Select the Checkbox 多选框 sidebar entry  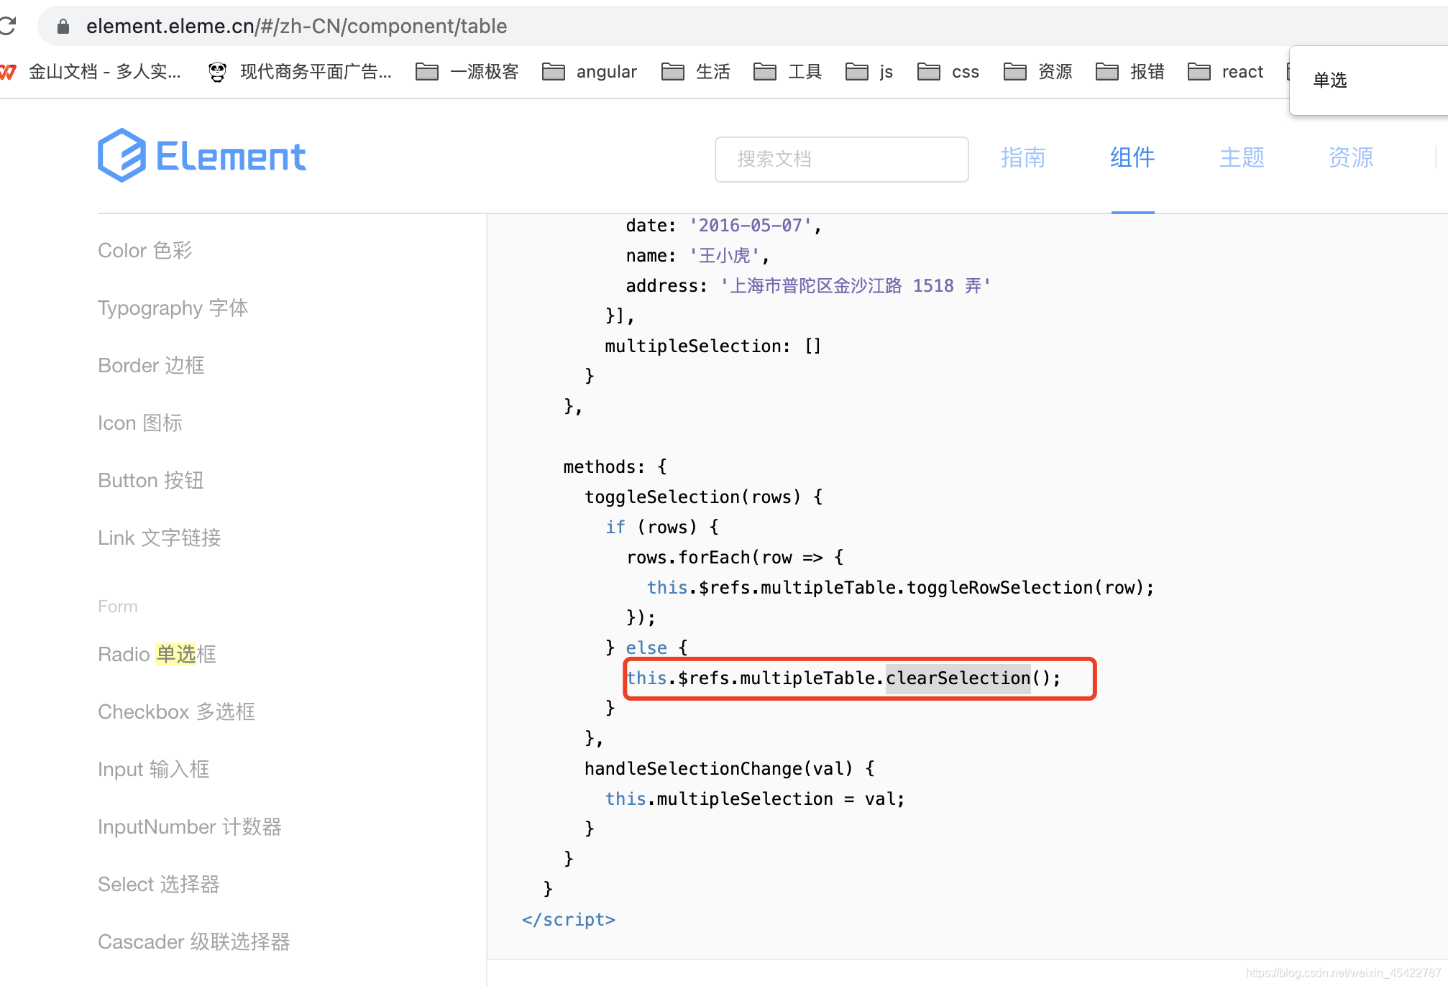click(176, 711)
